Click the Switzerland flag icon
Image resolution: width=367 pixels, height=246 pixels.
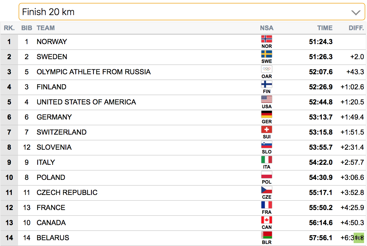(x=267, y=129)
